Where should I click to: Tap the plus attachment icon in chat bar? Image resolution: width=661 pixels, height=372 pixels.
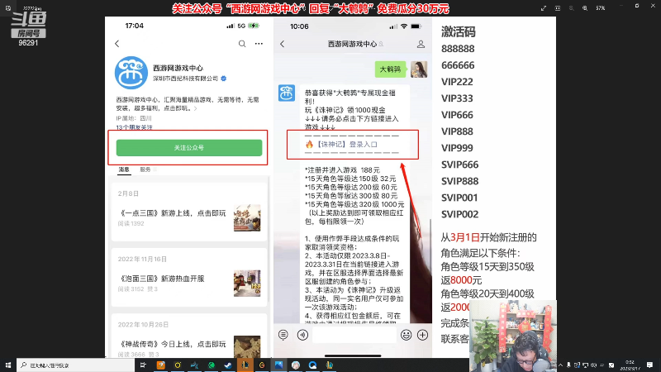point(422,335)
